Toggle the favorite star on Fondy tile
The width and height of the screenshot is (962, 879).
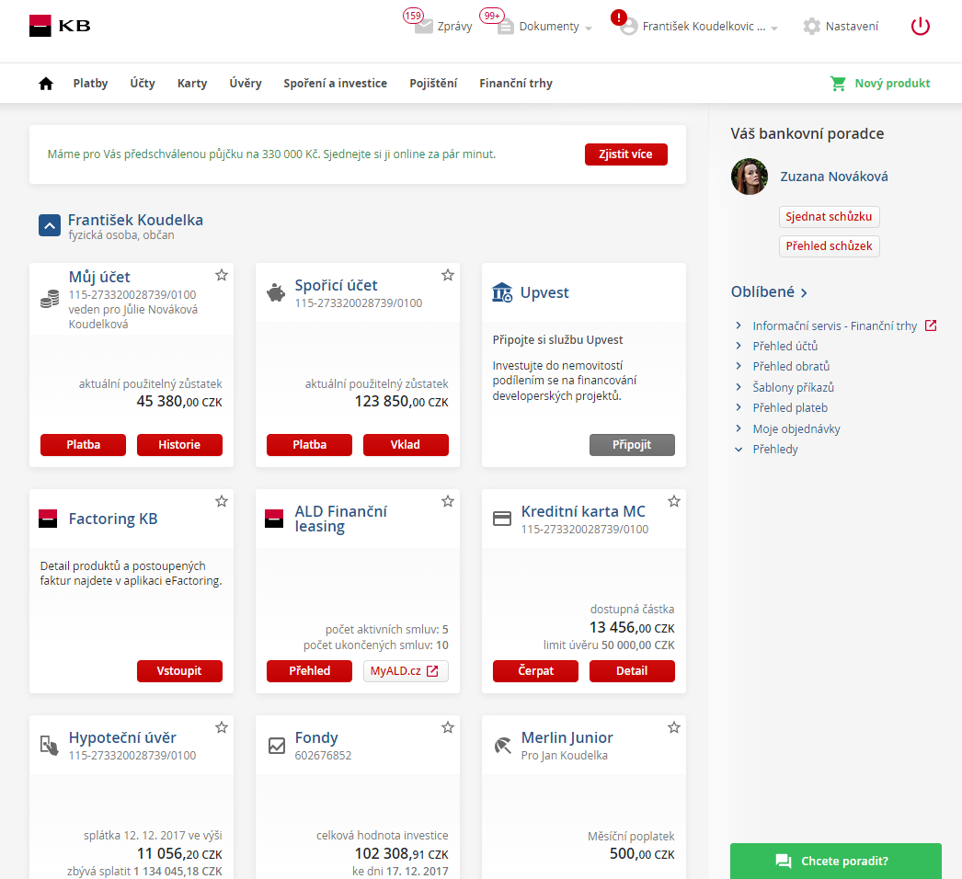coord(448,726)
